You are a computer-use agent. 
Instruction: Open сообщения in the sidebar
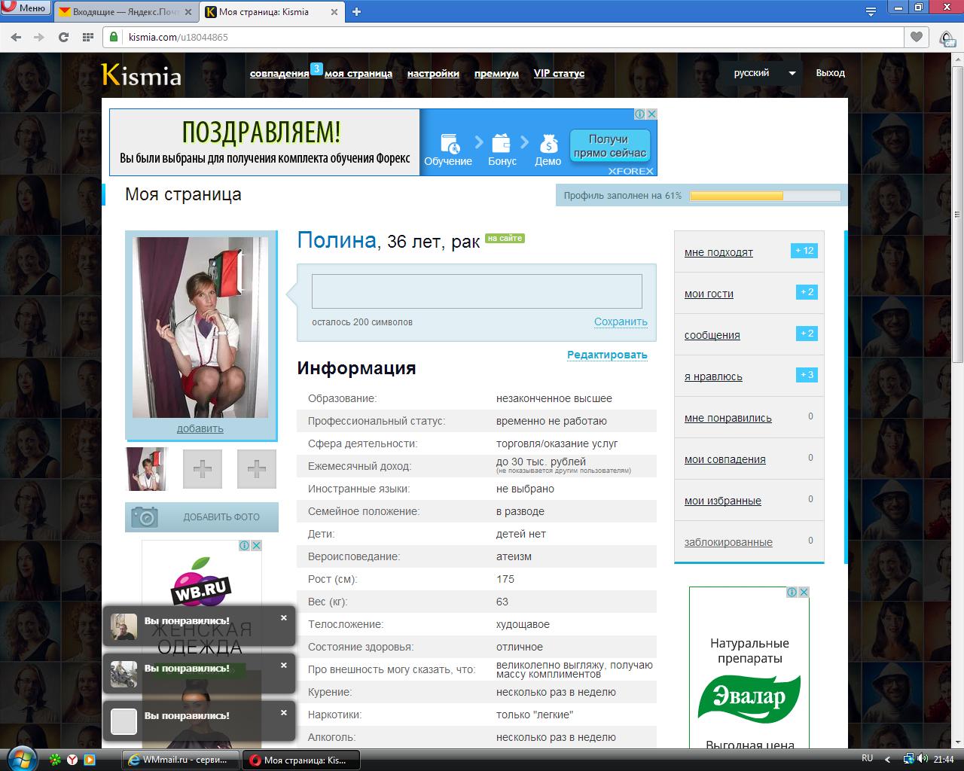point(712,335)
